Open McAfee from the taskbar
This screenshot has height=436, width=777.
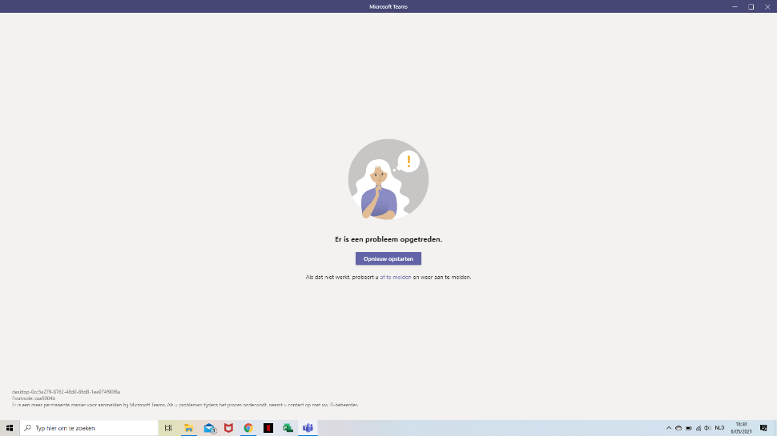point(228,427)
